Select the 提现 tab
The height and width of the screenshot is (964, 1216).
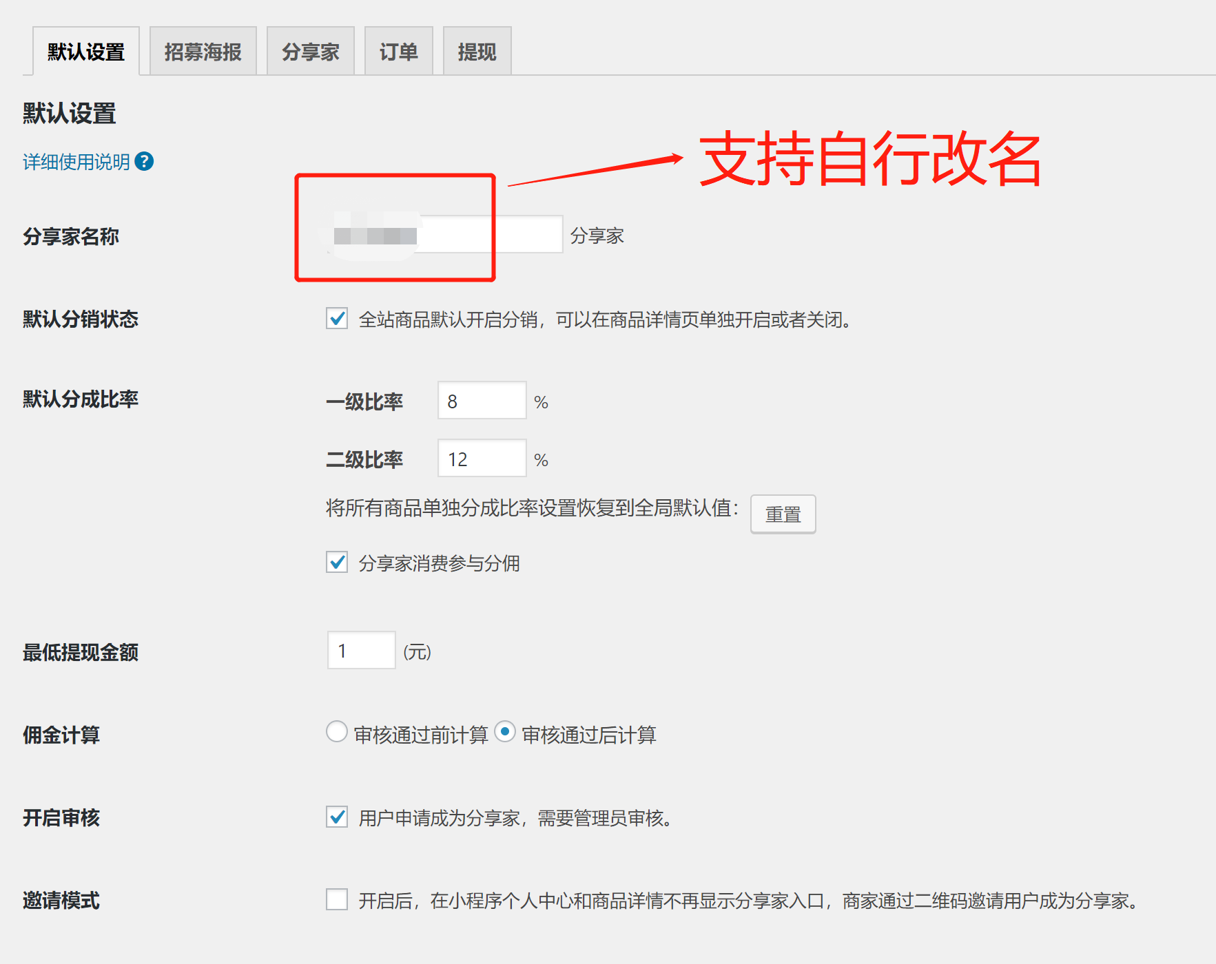(x=477, y=52)
